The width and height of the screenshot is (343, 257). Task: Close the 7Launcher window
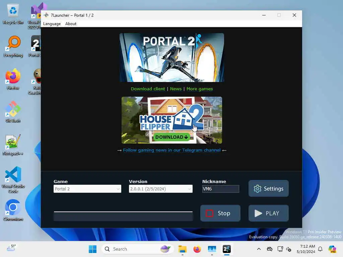[294, 15]
